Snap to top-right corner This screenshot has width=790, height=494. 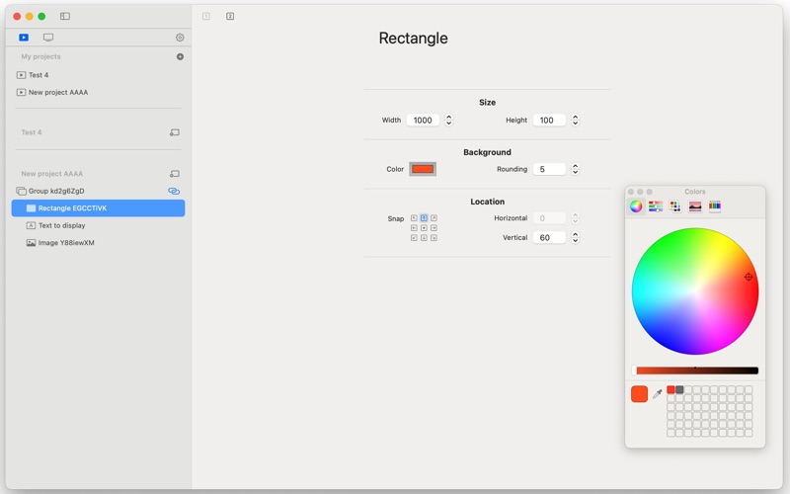434,218
